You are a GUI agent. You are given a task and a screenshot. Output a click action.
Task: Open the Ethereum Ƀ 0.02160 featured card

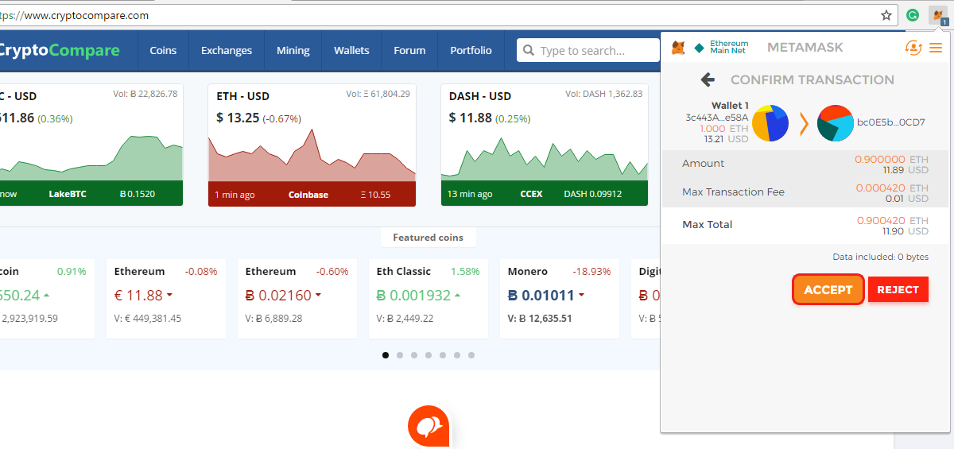(x=297, y=299)
